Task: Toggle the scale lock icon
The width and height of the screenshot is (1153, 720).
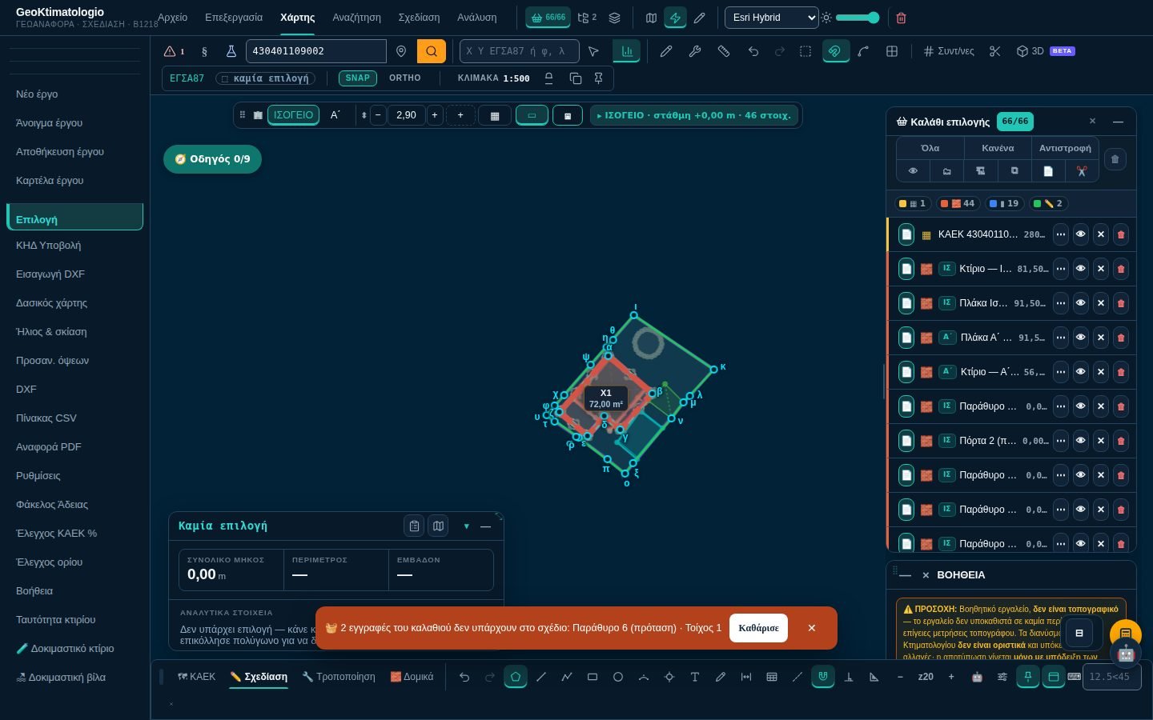Action: pyautogui.click(x=549, y=78)
